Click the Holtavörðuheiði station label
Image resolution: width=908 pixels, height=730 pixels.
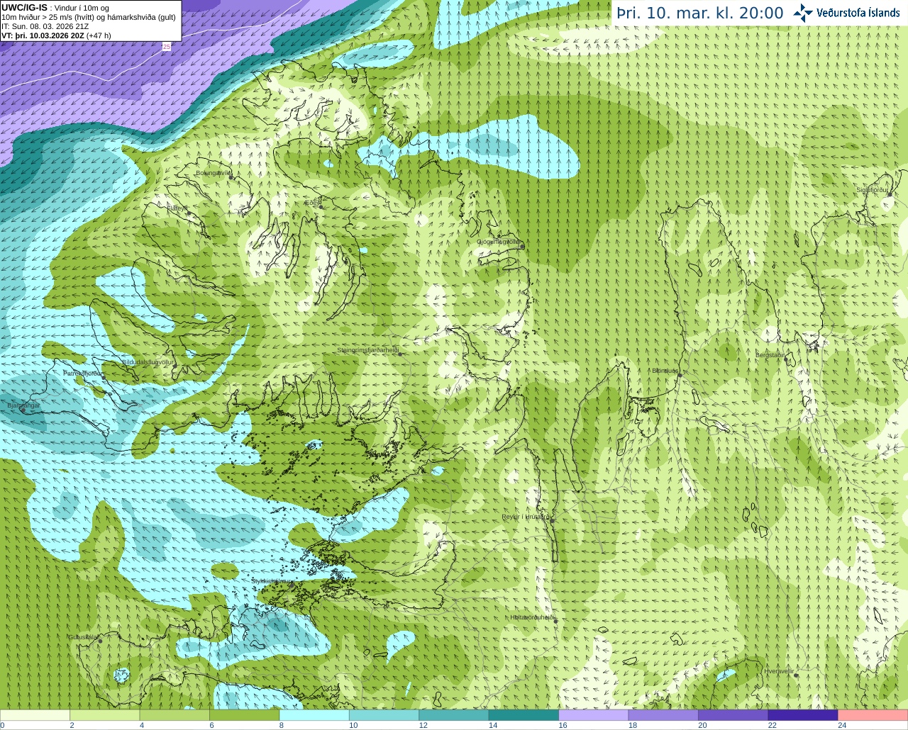532,617
